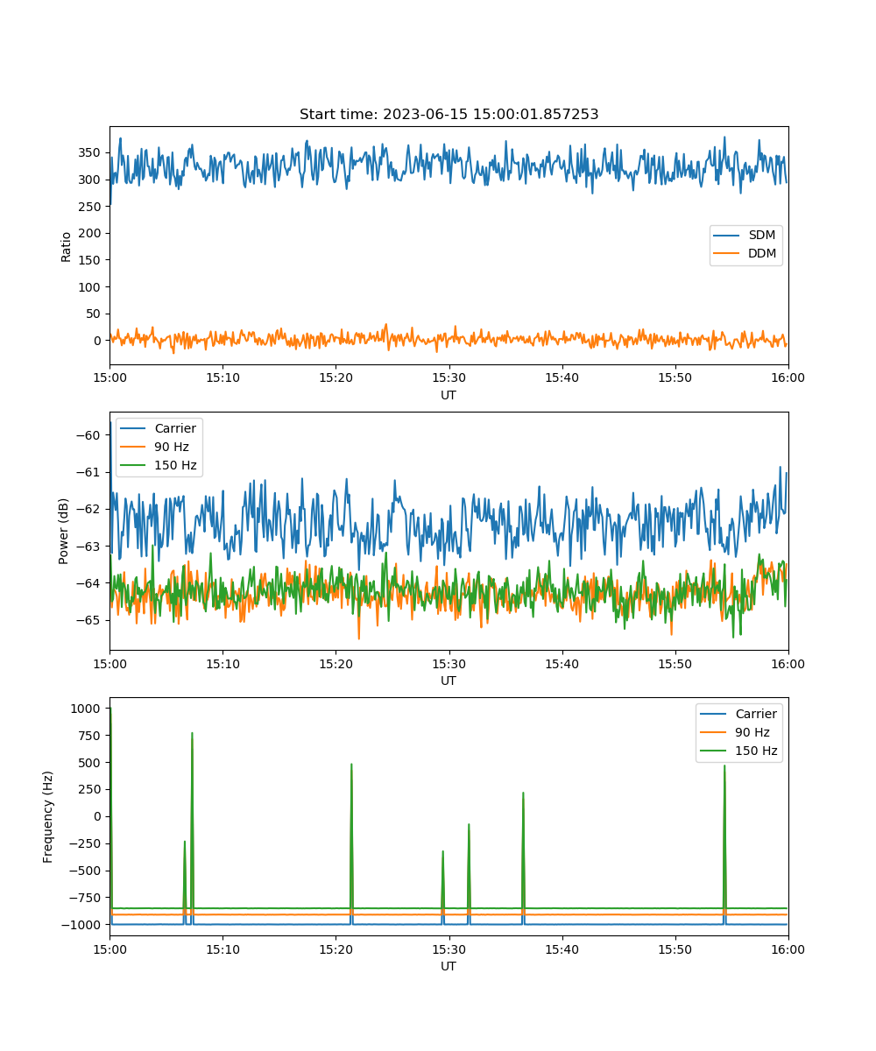Click the 15:20 tick under the Power plot
The height and width of the screenshot is (1051, 876).
[x=336, y=662]
